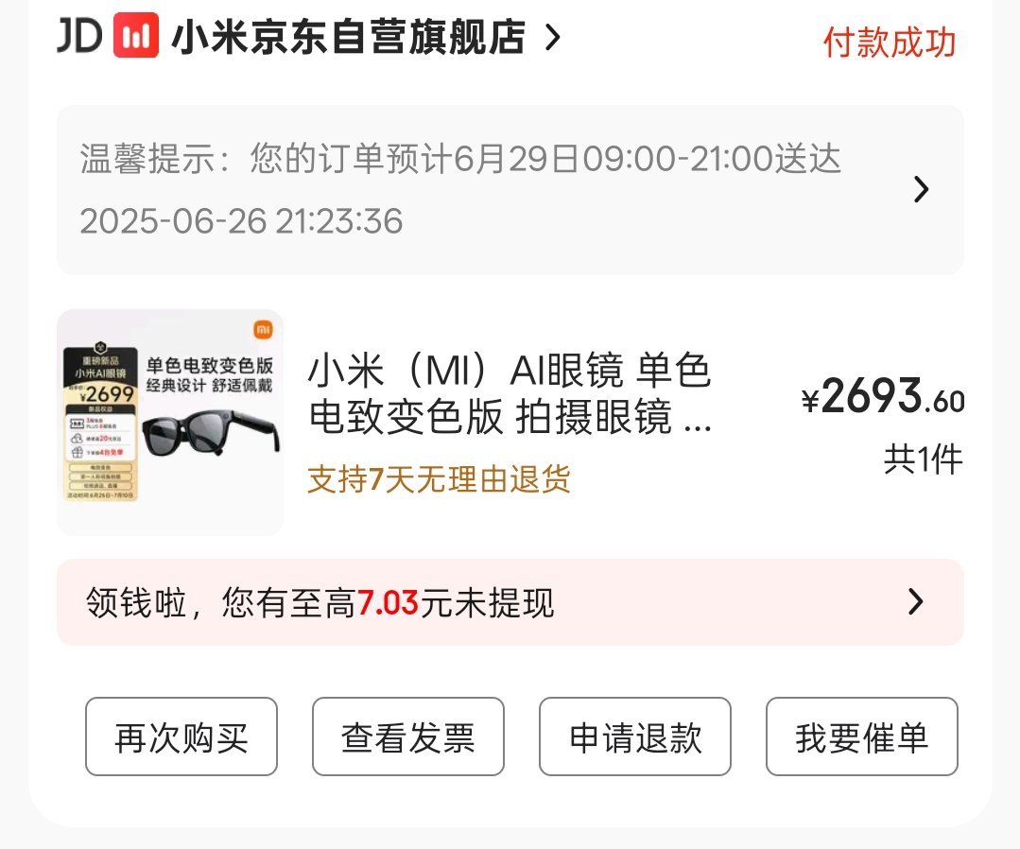Image resolution: width=1020 pixels, height=849 pixels.
Task: Tap 再次购买 to buy again
Action: 182,736
